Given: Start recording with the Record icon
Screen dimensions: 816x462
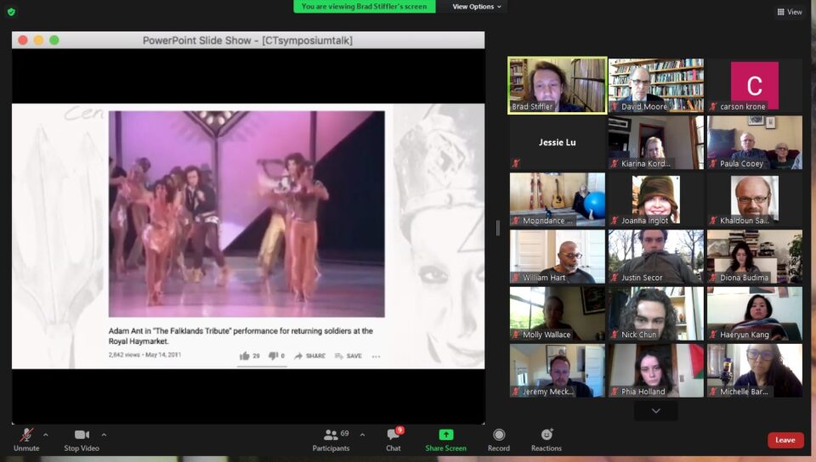Looking at the screenshot, I should (x=499, y=435).
